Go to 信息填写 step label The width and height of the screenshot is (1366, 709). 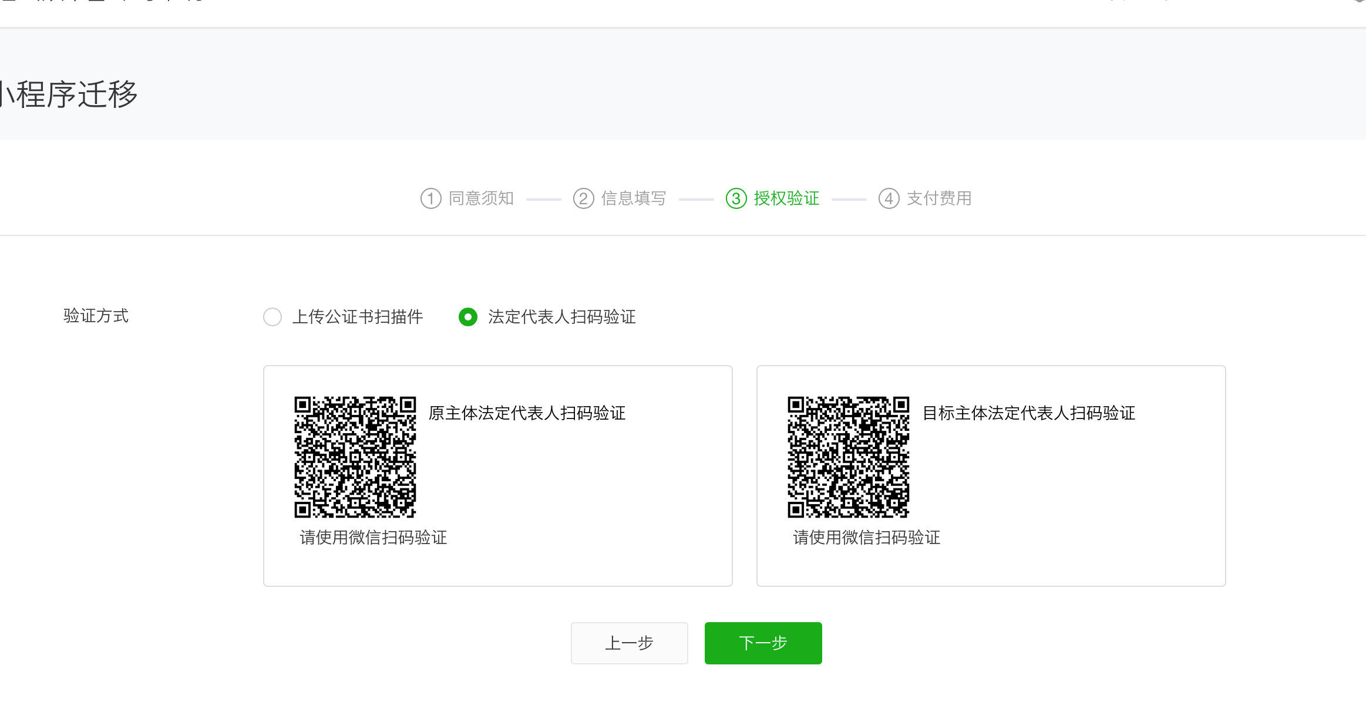pyautogui.click(x=634, y=198)
